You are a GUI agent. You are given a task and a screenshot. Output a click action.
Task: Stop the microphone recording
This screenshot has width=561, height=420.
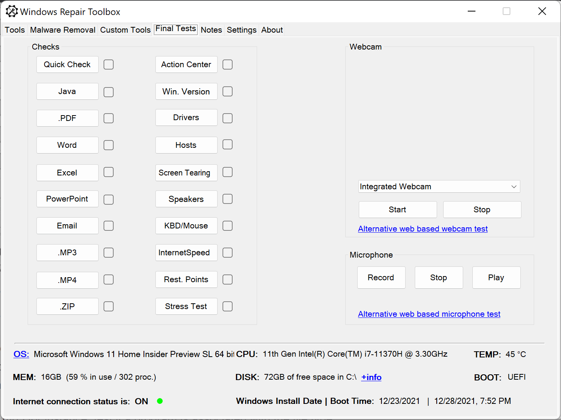point(439,278)
